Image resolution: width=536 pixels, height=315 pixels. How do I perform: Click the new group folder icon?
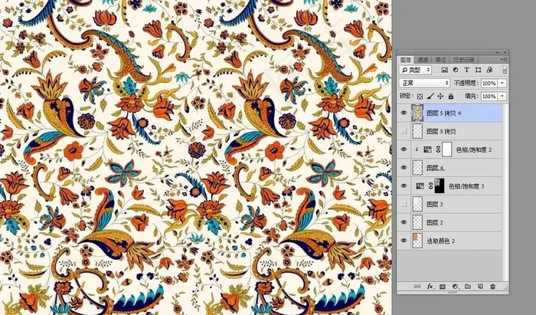tap(467, 286)
